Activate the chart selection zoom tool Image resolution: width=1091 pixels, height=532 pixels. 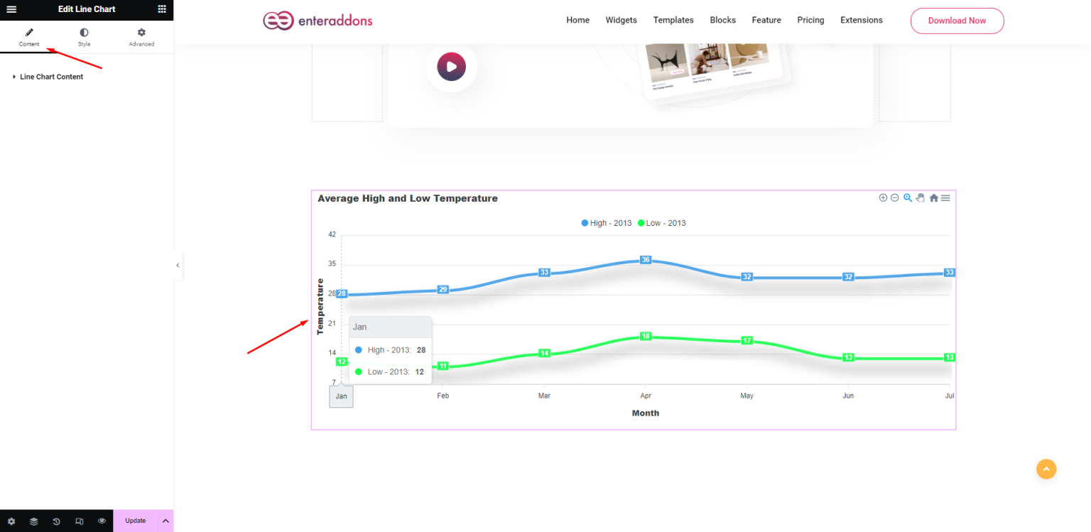tap(907, 197)
